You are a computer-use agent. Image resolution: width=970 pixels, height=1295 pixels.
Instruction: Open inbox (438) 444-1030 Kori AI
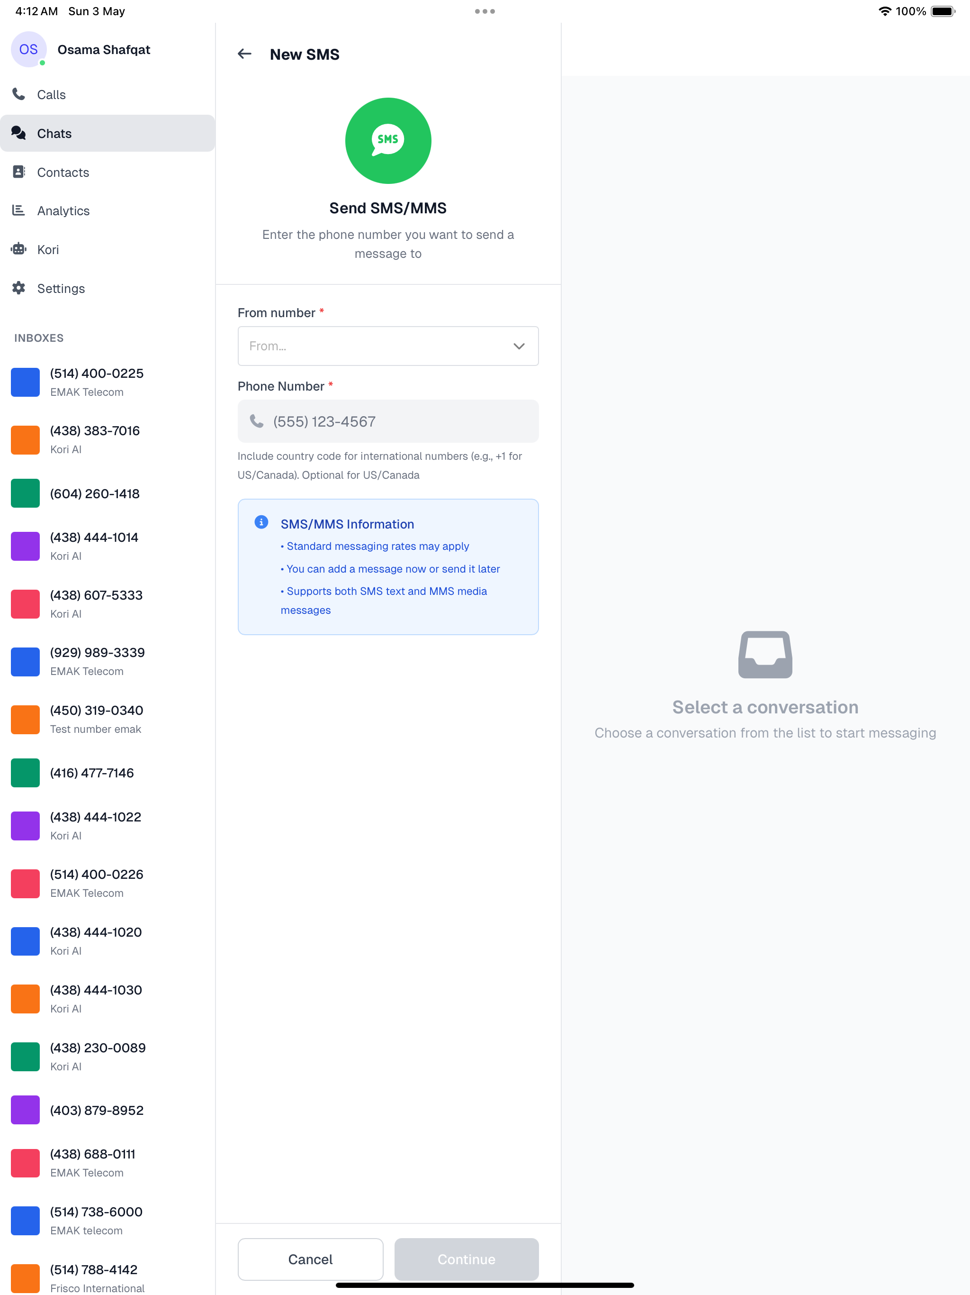[x=108, y=999]
